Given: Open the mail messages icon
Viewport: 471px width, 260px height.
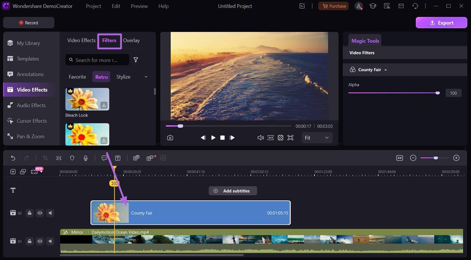Looking at the screenshot, I should (x=401, y=6).
